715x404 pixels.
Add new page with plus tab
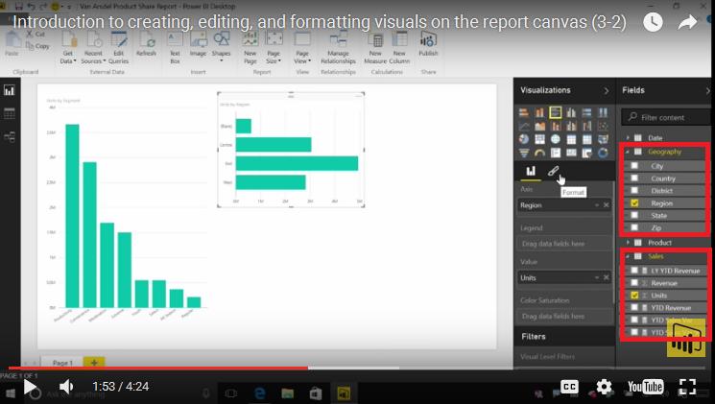pos(94,363)
